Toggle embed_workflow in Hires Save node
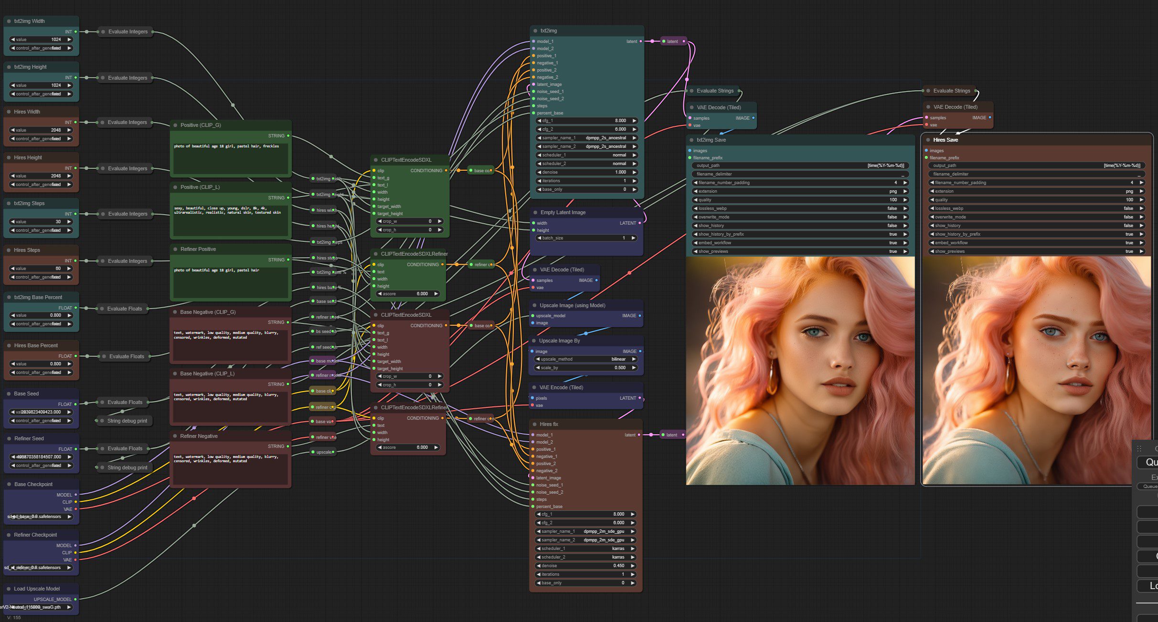1158x622 pixels. click(x=1036, y=243)
